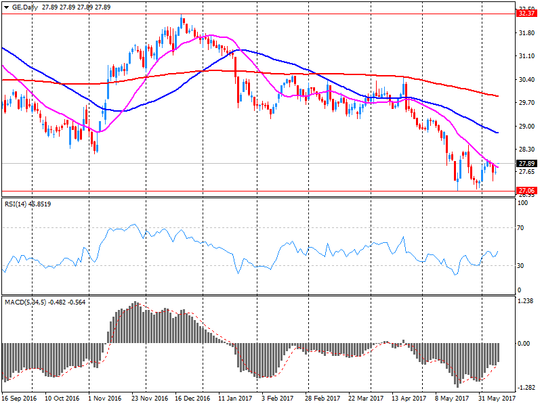This screenshot has width=542, height=406.
Task: Click the RSI 30 level label
Action: [x=520, y=266]
